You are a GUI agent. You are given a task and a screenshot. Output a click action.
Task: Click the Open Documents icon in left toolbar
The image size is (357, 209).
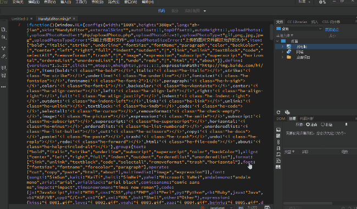point(3,29)
